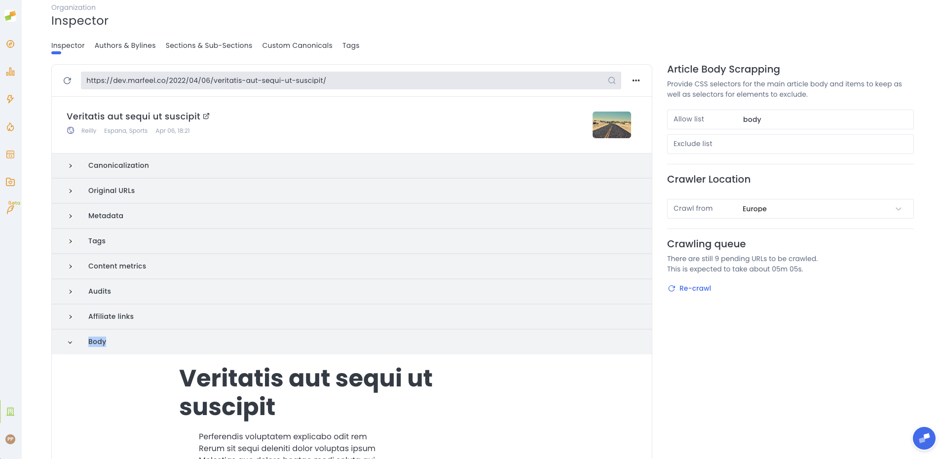The image size is (940, 459).
Task: Click the article road thumbnail image
Action: pos(611,125)
